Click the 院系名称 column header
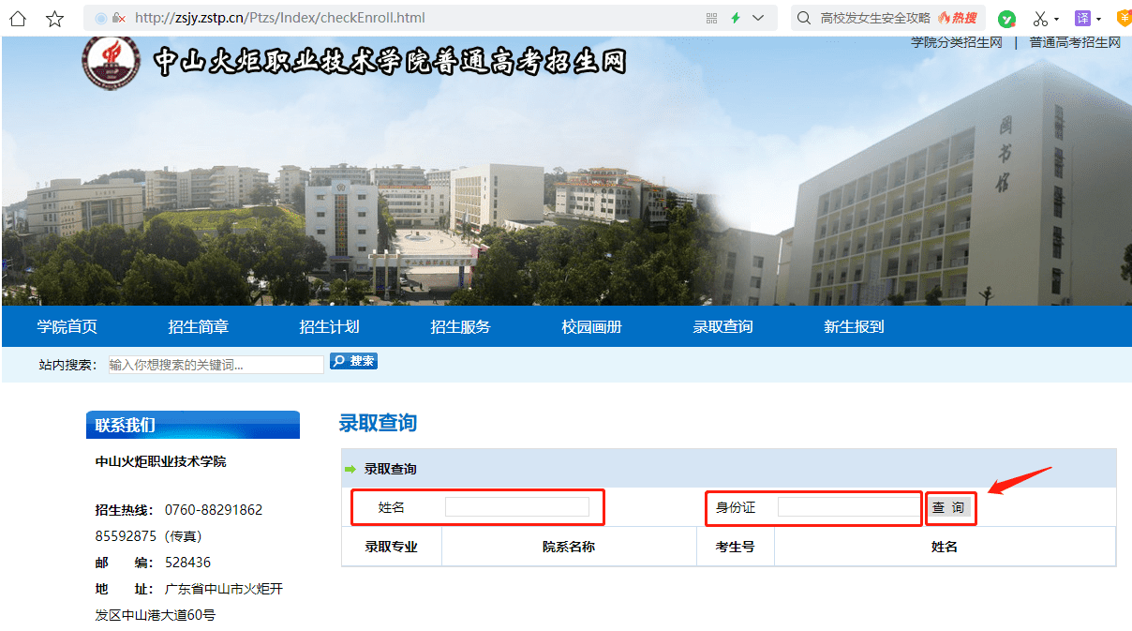 click(569, 547)
